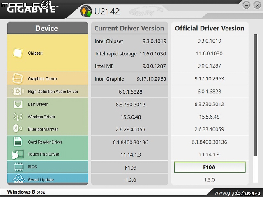Click official card reader version 6.1.8400.30136
This screenshot has width=263, height=197.
point(209,142)
